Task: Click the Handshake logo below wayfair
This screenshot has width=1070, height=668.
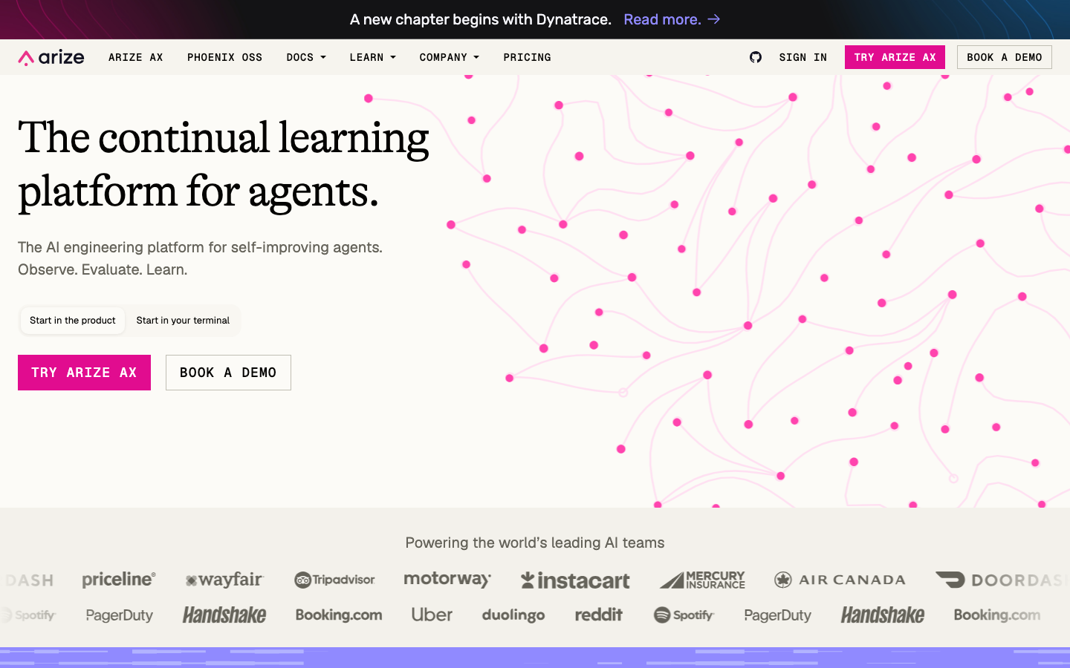Action: [x=224, y=615]
